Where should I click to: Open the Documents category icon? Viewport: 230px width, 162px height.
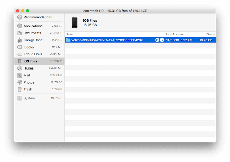coord(20,33)
